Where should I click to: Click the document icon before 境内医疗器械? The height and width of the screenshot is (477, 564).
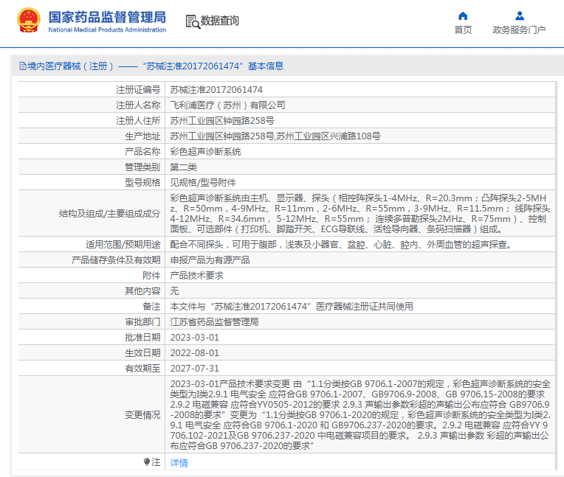tap(23, 66)
